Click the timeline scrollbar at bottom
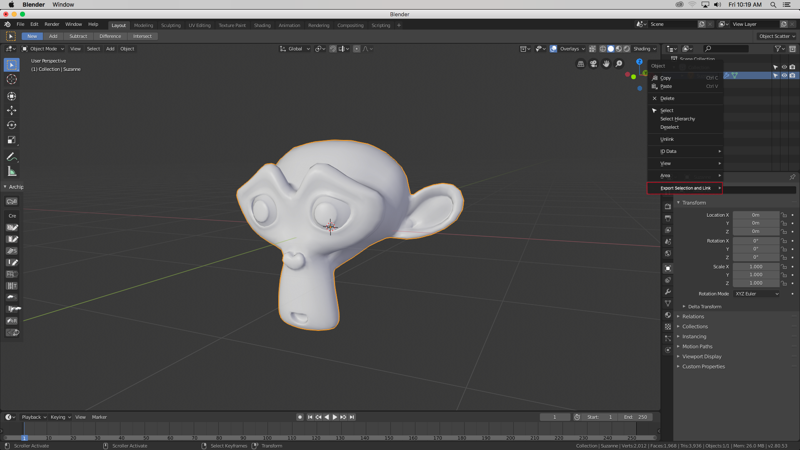800x450 pixels. (330, 438)
